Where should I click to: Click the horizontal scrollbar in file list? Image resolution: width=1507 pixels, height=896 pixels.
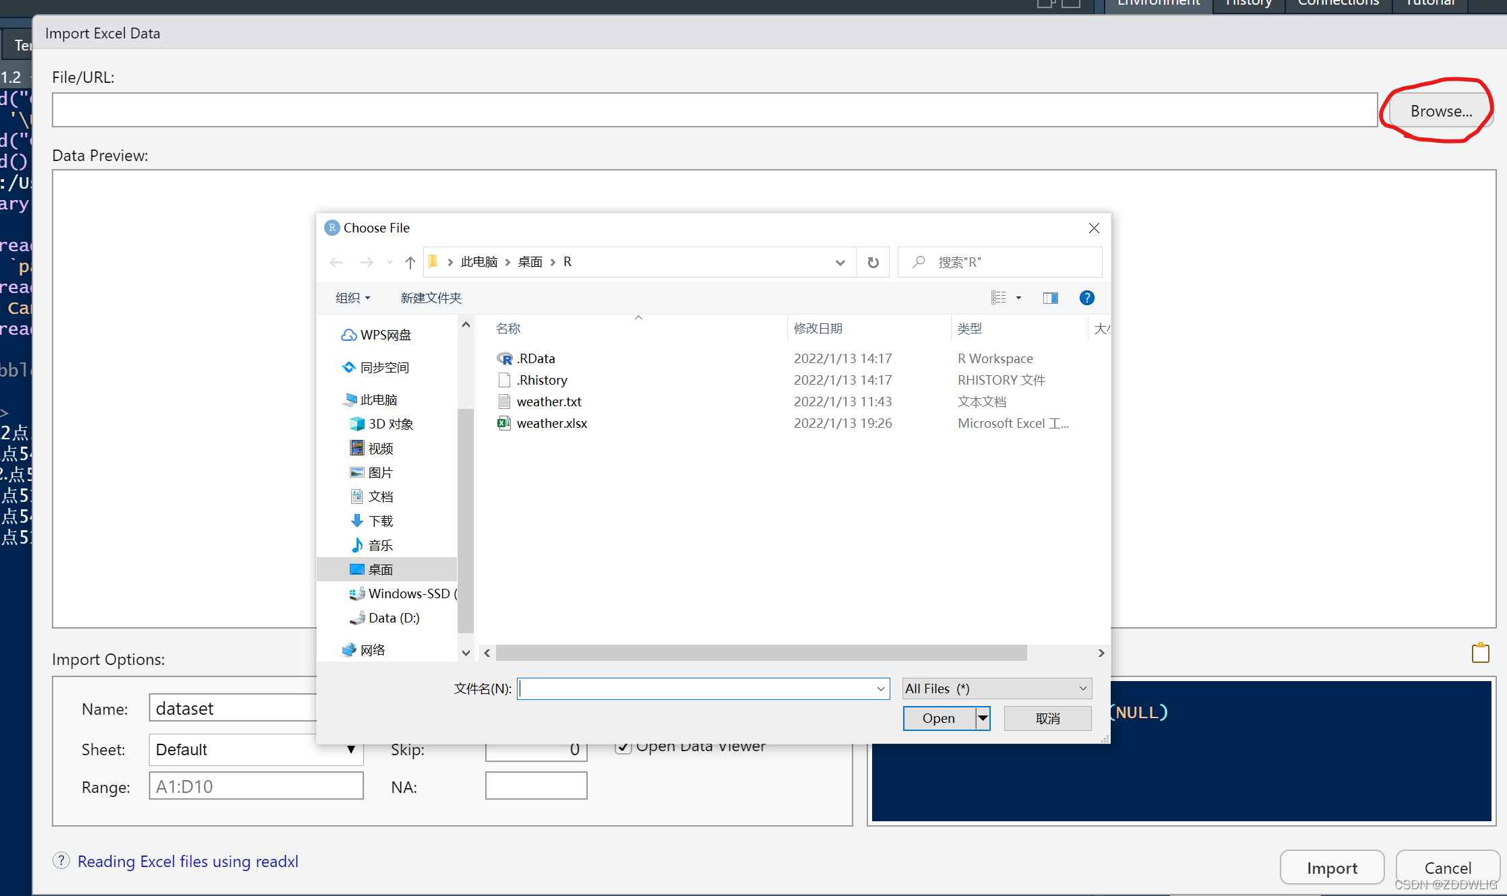pyautogui.click(x=761, y=653)
